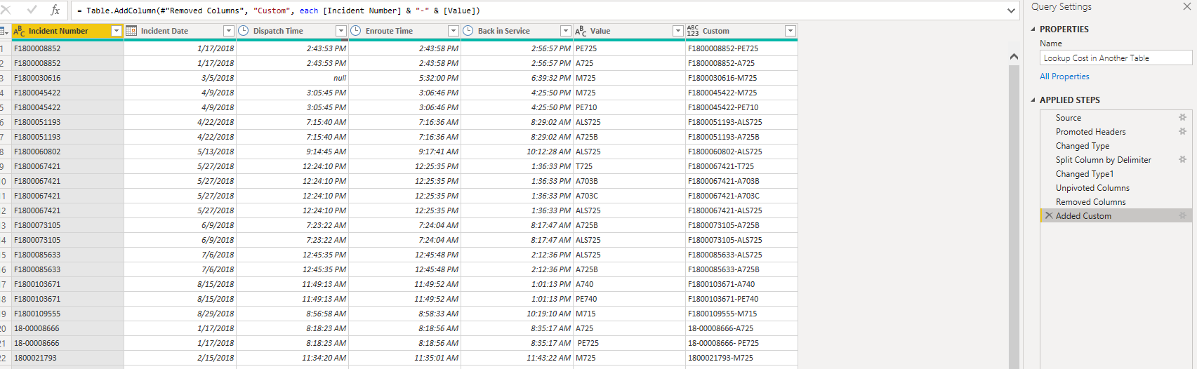Change data type icon of Incident Date column

pyautogui.click(x=131, y=31)
